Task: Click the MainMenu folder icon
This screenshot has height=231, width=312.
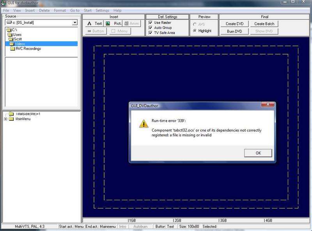Action: [x=11, y=119]
